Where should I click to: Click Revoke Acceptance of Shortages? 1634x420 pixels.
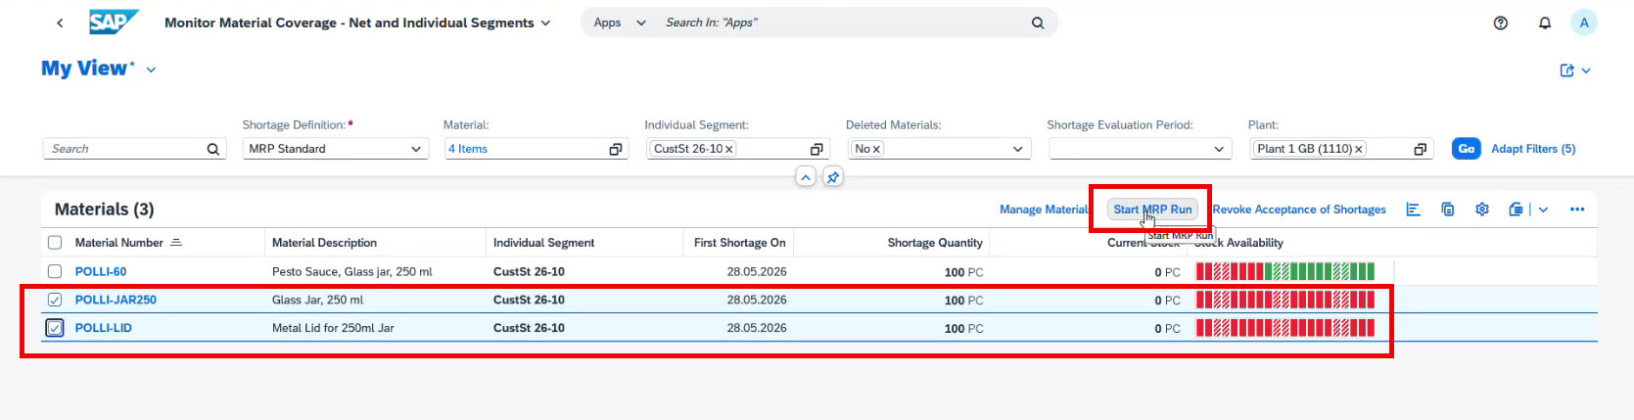1299,210
